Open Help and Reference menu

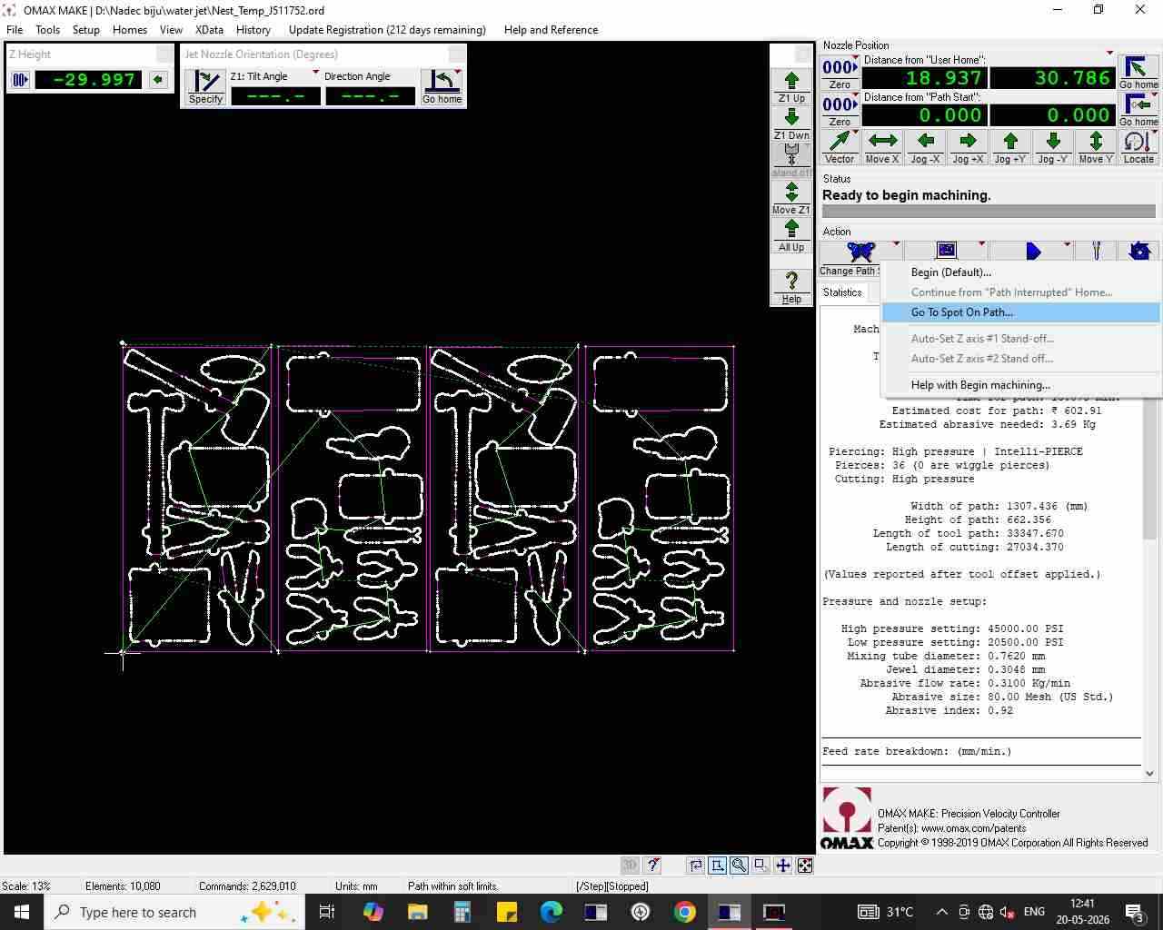tap(551, 29)
